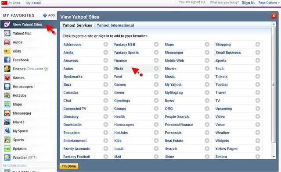The image size is (281, 172).
Task: Click the Dow Jones label next to Finance
Action: [x=37, y=69]
